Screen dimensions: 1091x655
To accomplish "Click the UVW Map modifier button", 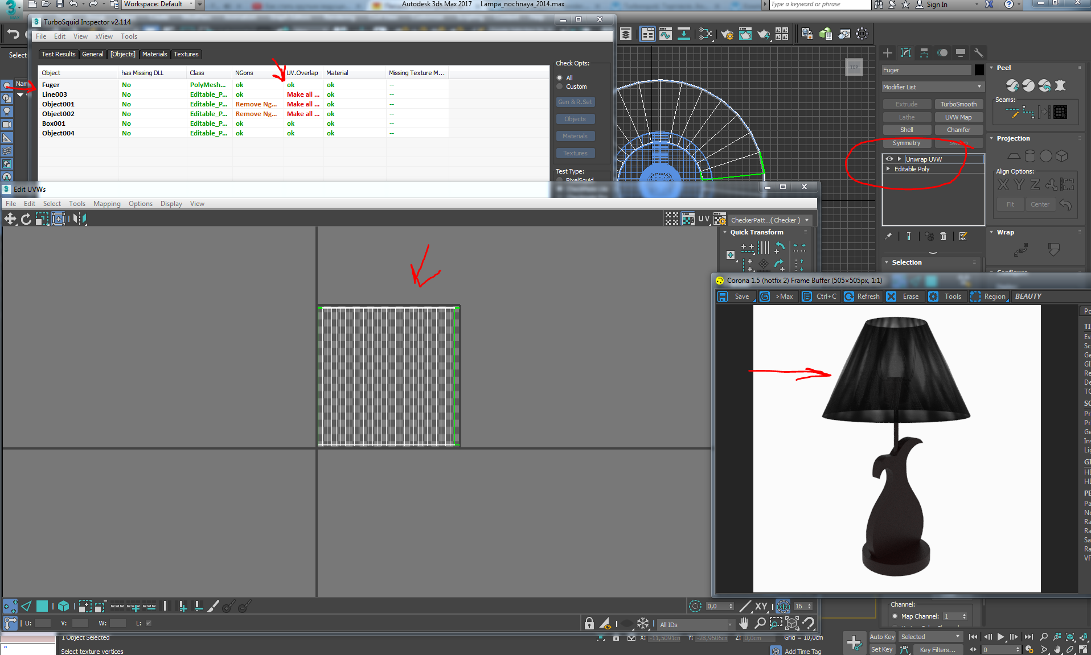I will click(958, 117).
